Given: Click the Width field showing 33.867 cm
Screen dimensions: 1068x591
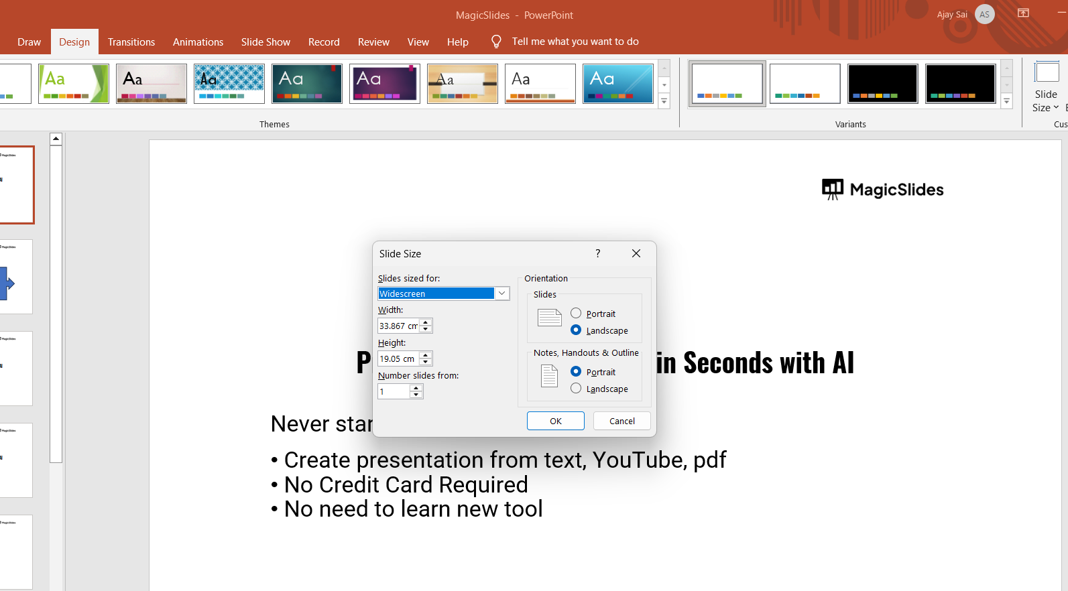Looking at the screenshot, I should coord(399,326).
